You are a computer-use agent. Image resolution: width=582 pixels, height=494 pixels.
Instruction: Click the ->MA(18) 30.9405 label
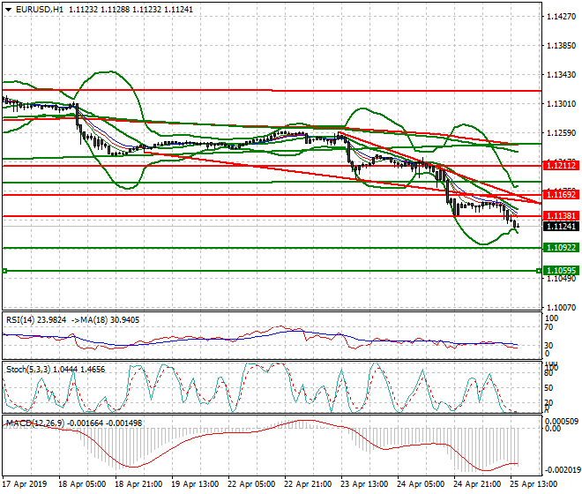pos(105,320)
